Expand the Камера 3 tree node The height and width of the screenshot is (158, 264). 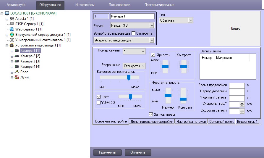tap(12, 61)
